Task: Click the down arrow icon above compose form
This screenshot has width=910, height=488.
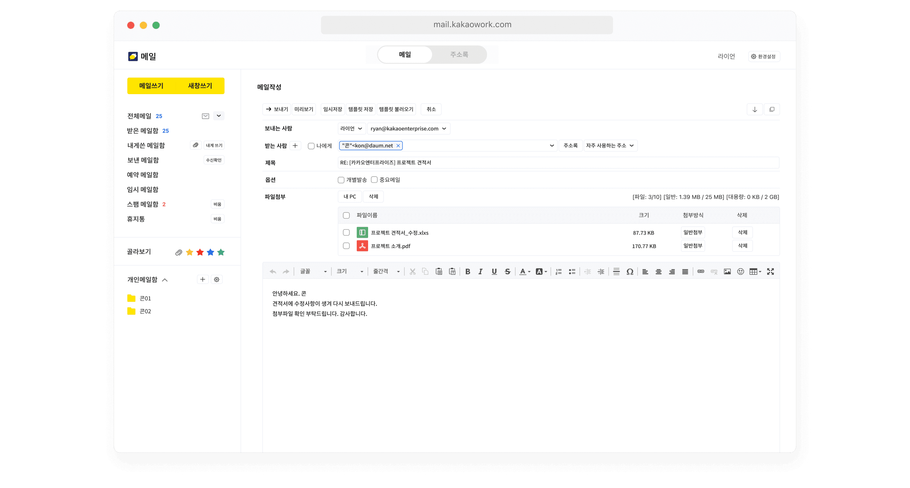Action: coord(755,110)
